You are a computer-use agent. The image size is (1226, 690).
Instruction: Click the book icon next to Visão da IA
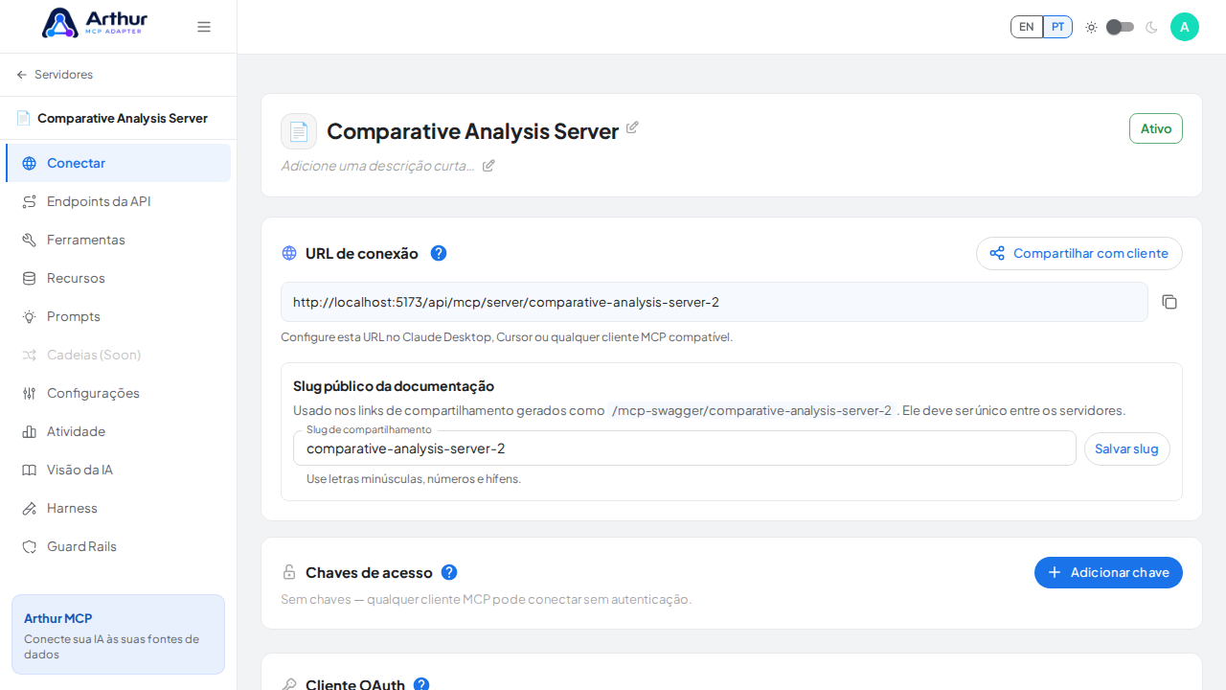tap(30, 470)
